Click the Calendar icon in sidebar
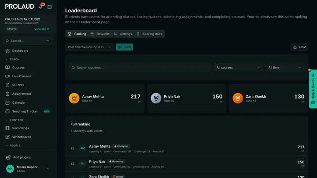317x178 pixels. point(7,102)
